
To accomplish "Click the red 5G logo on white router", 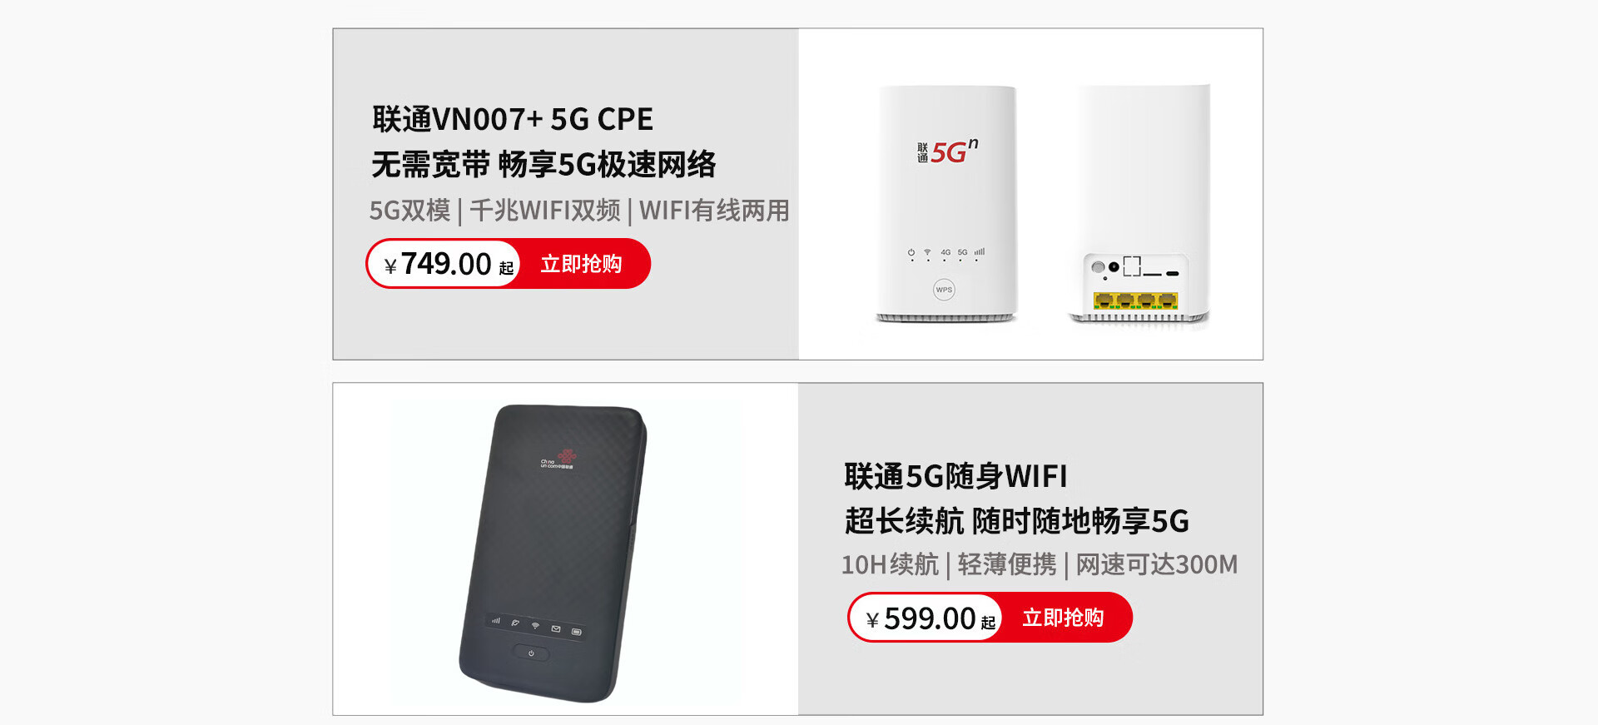I will pos(948,151).
